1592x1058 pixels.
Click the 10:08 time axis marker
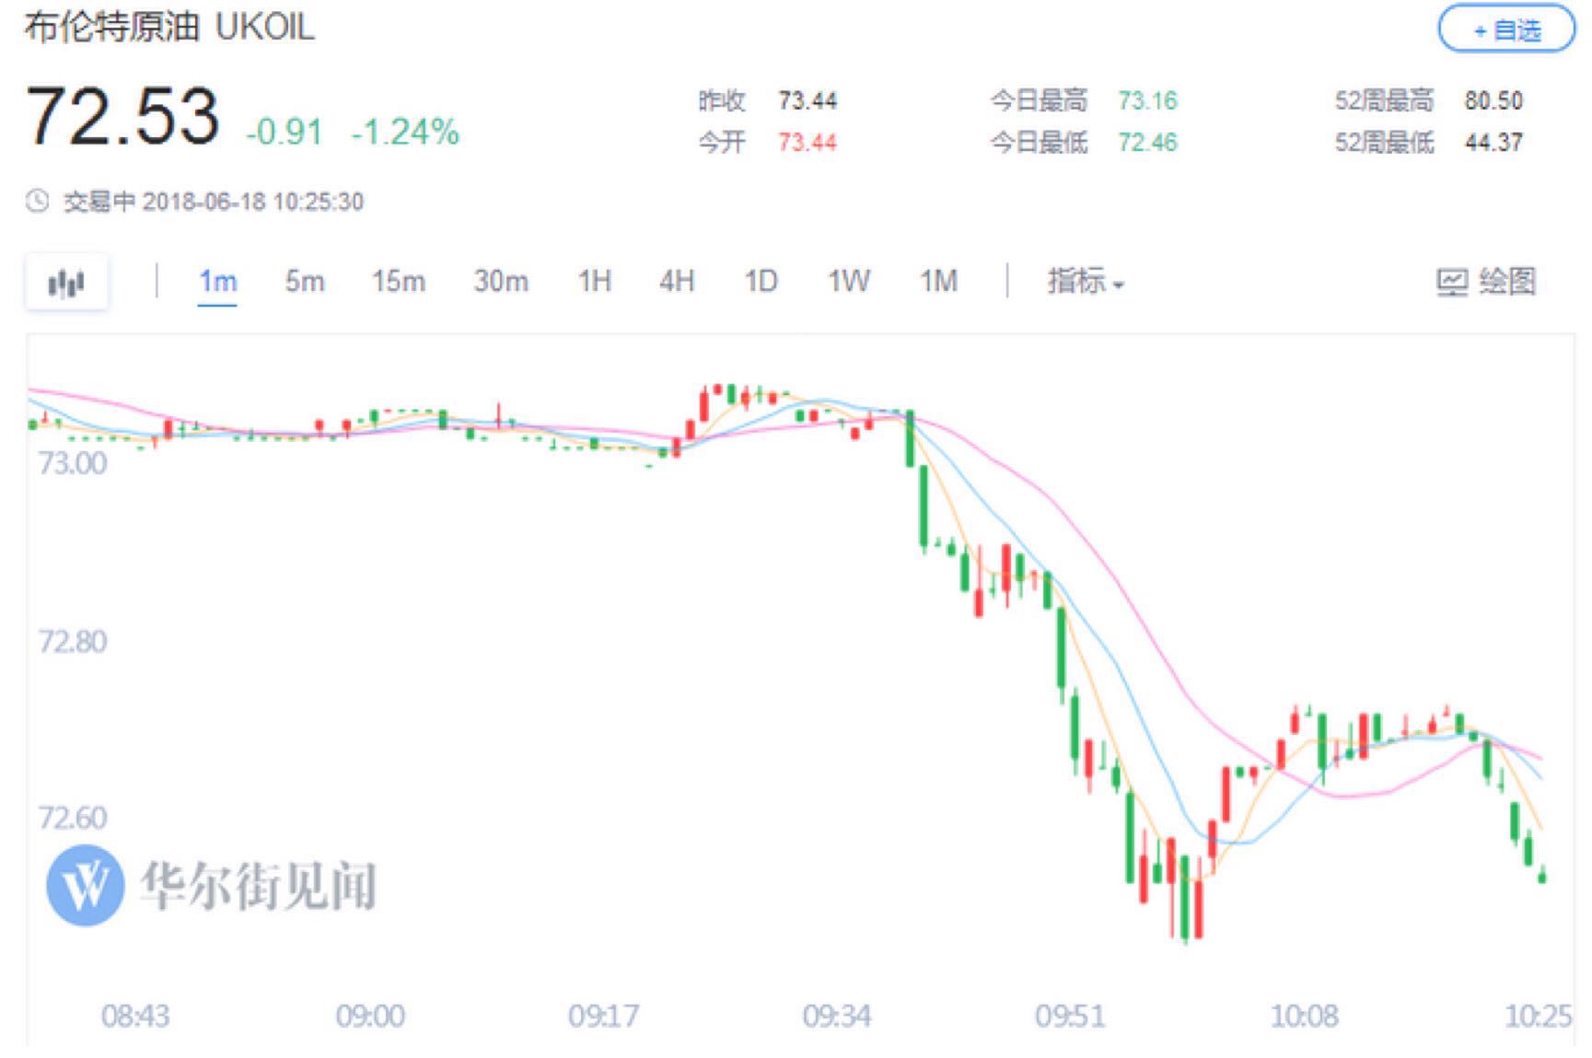1304,1016
